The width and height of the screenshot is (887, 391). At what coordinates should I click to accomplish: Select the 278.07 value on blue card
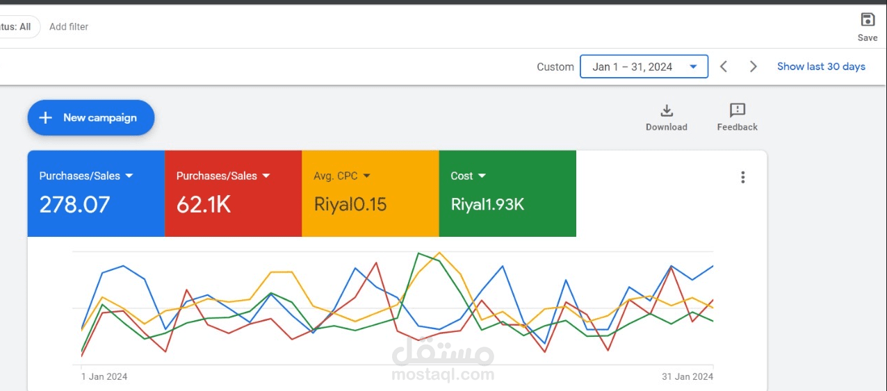tap(74, 204)
